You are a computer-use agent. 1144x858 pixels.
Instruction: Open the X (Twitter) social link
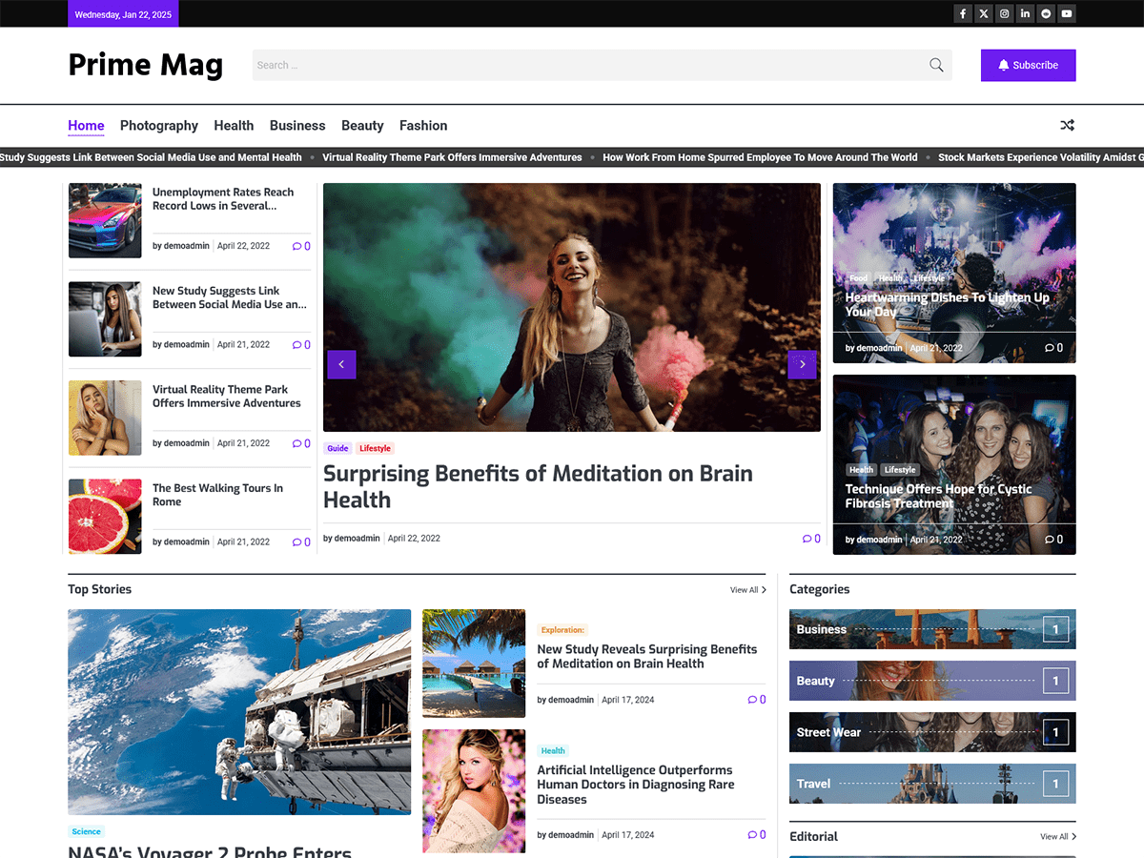click(x=984, y=13)
